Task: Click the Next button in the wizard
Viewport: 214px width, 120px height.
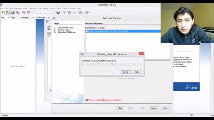Action: click(x=131, y=108)
